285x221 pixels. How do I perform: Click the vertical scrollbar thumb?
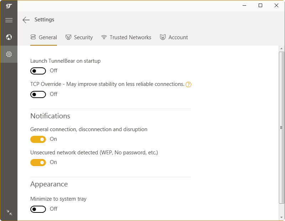[281, 128]
